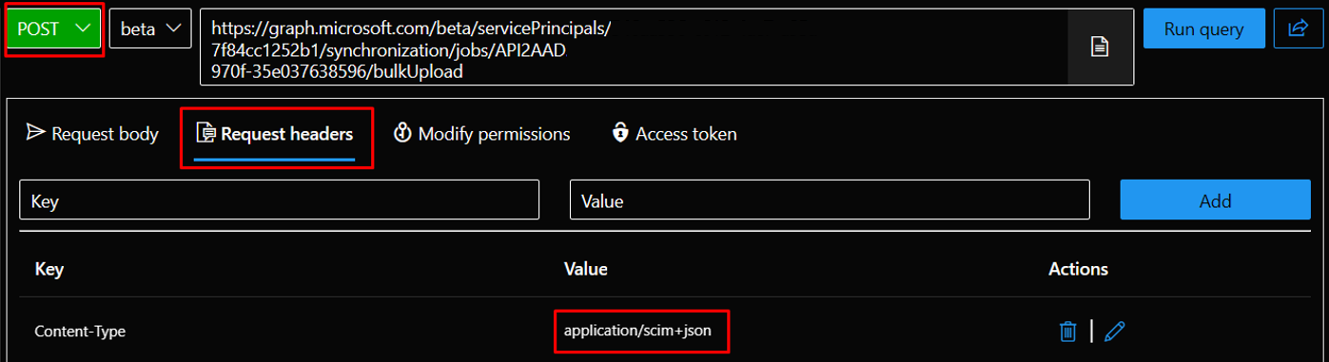Viewport: 1329px width, 362px height.
Task: Switch to the Request body tab
Action: coord(92,134)
